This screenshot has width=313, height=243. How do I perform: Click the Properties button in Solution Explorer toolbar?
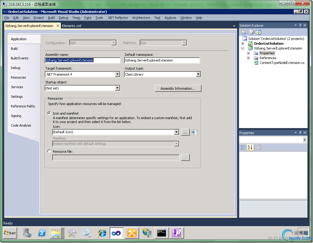tap(243, 32)
